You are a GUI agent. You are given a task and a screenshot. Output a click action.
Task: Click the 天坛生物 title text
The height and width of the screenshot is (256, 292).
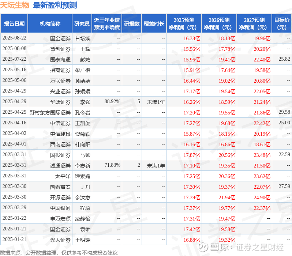click(x=15, y=5)
